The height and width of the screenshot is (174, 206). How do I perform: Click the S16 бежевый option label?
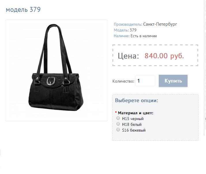tap(134, 130)
